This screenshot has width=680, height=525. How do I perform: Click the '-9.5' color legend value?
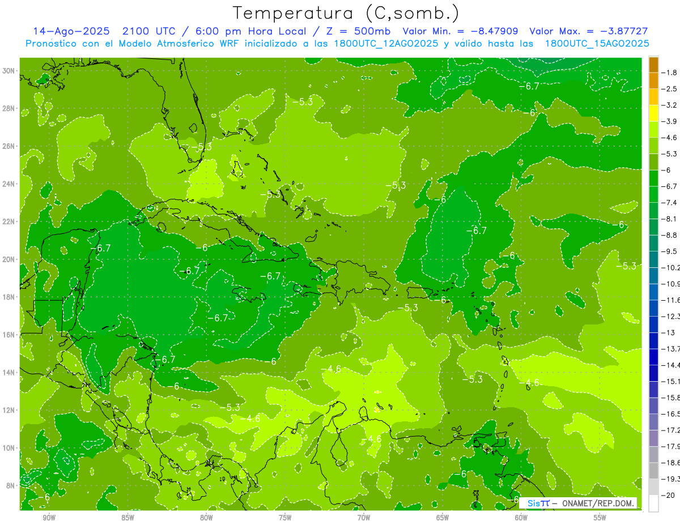(670, 251)
